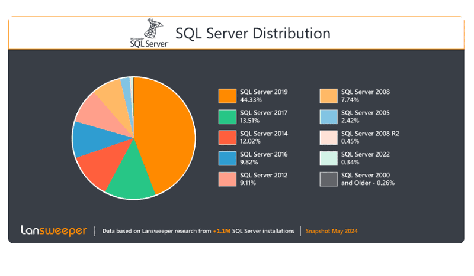
Task: Click the SQL Server 2017 green legend swatch
Action: point(228,117)
